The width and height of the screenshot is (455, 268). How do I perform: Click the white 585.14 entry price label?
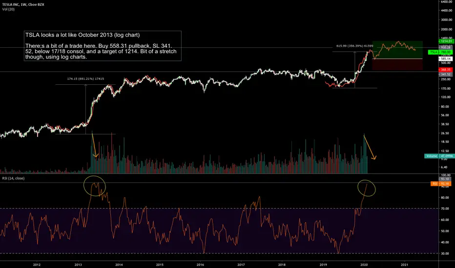[x=446, y=59]
